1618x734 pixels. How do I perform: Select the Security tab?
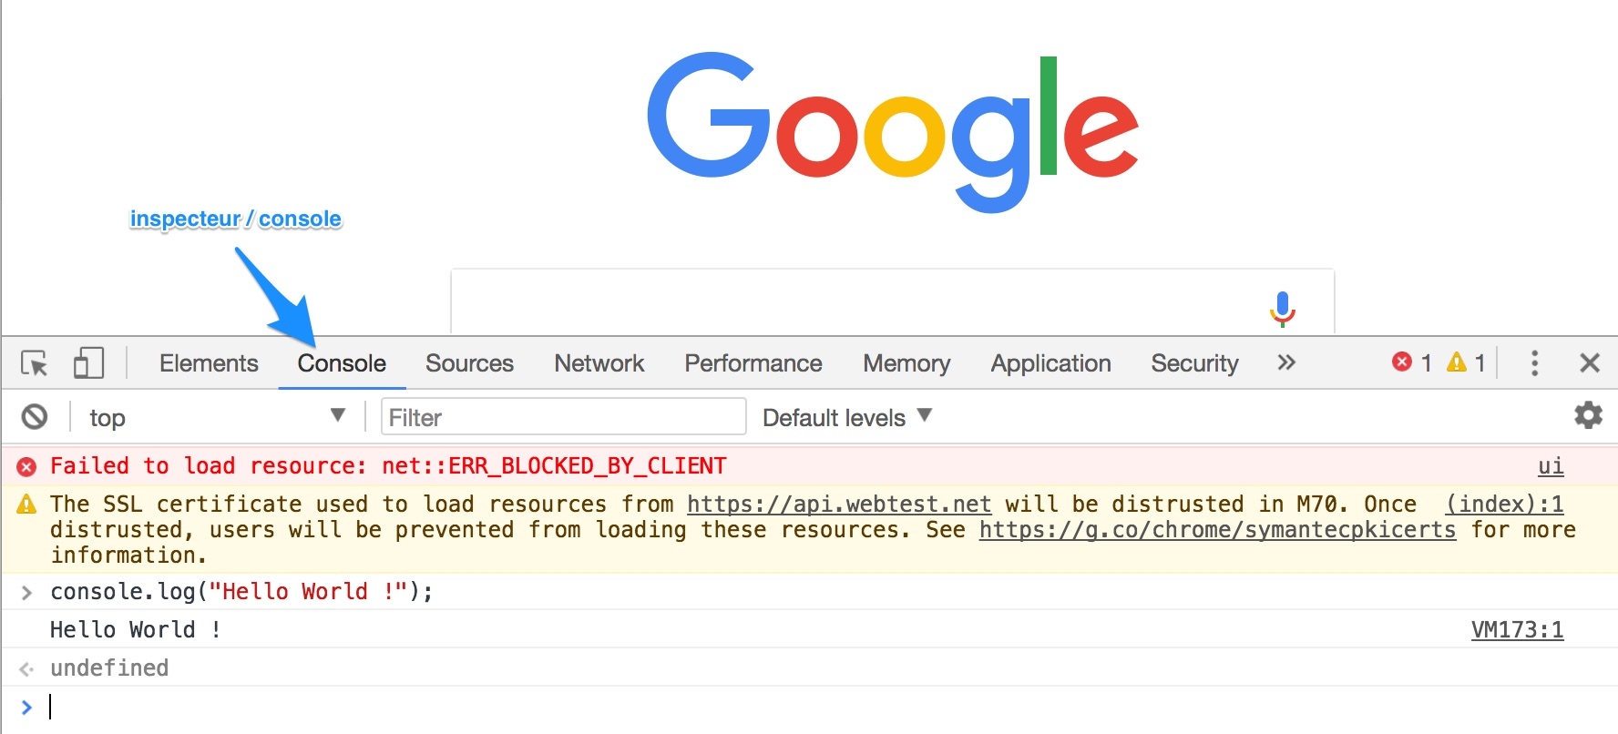click(x=1194, y=363)
